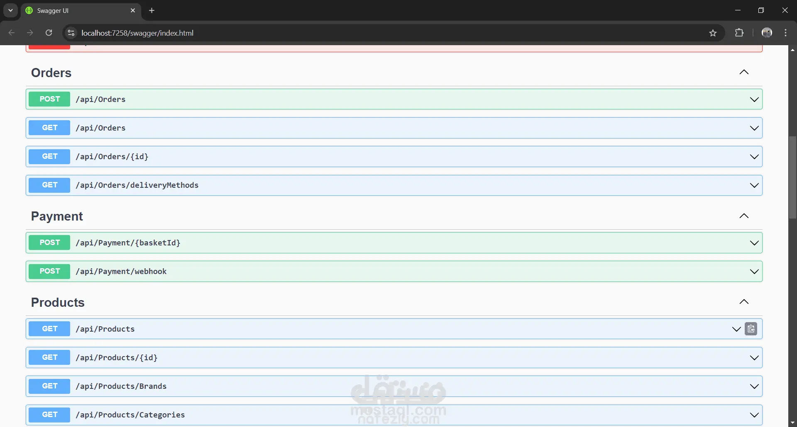Click the Products section heading
The image size is (797, 427).
pyautogui.click(x=58, y=302)
